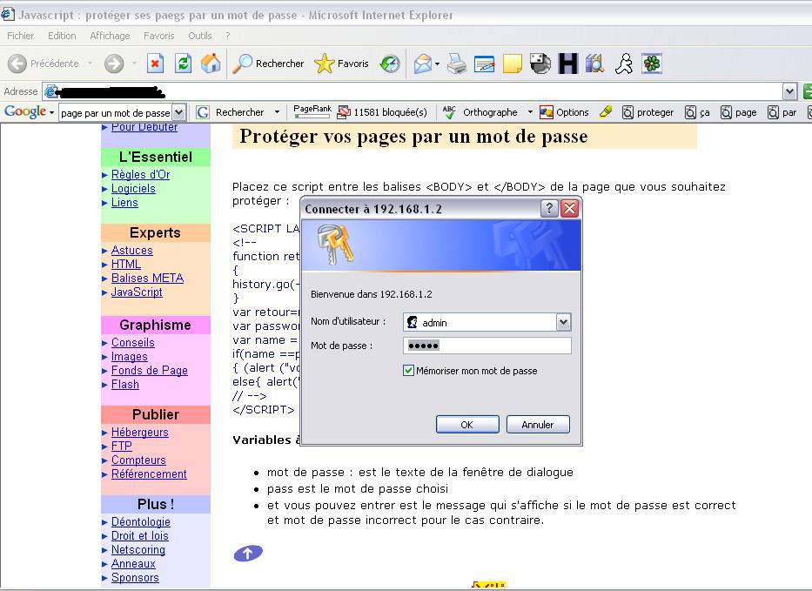Open the Google logo dropdown arrow

(x=51, y=112)
